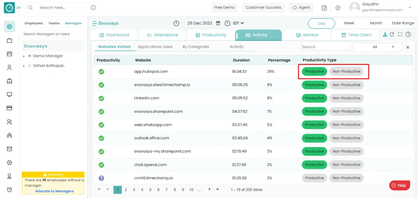Image resolution: width=418 pixels, height=198 pixels.
Task: Click the question mark help icon
Action: coord(408,34)
